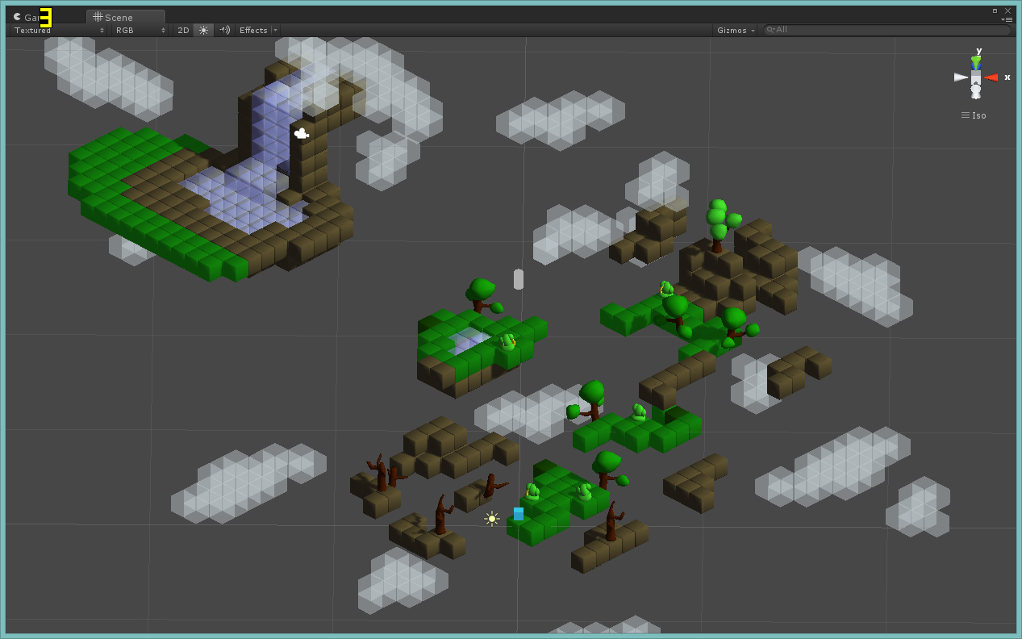Screen dimensions: 1022x639
Task: Open the Textured draw mode dropdown
Action: [59, 30]
